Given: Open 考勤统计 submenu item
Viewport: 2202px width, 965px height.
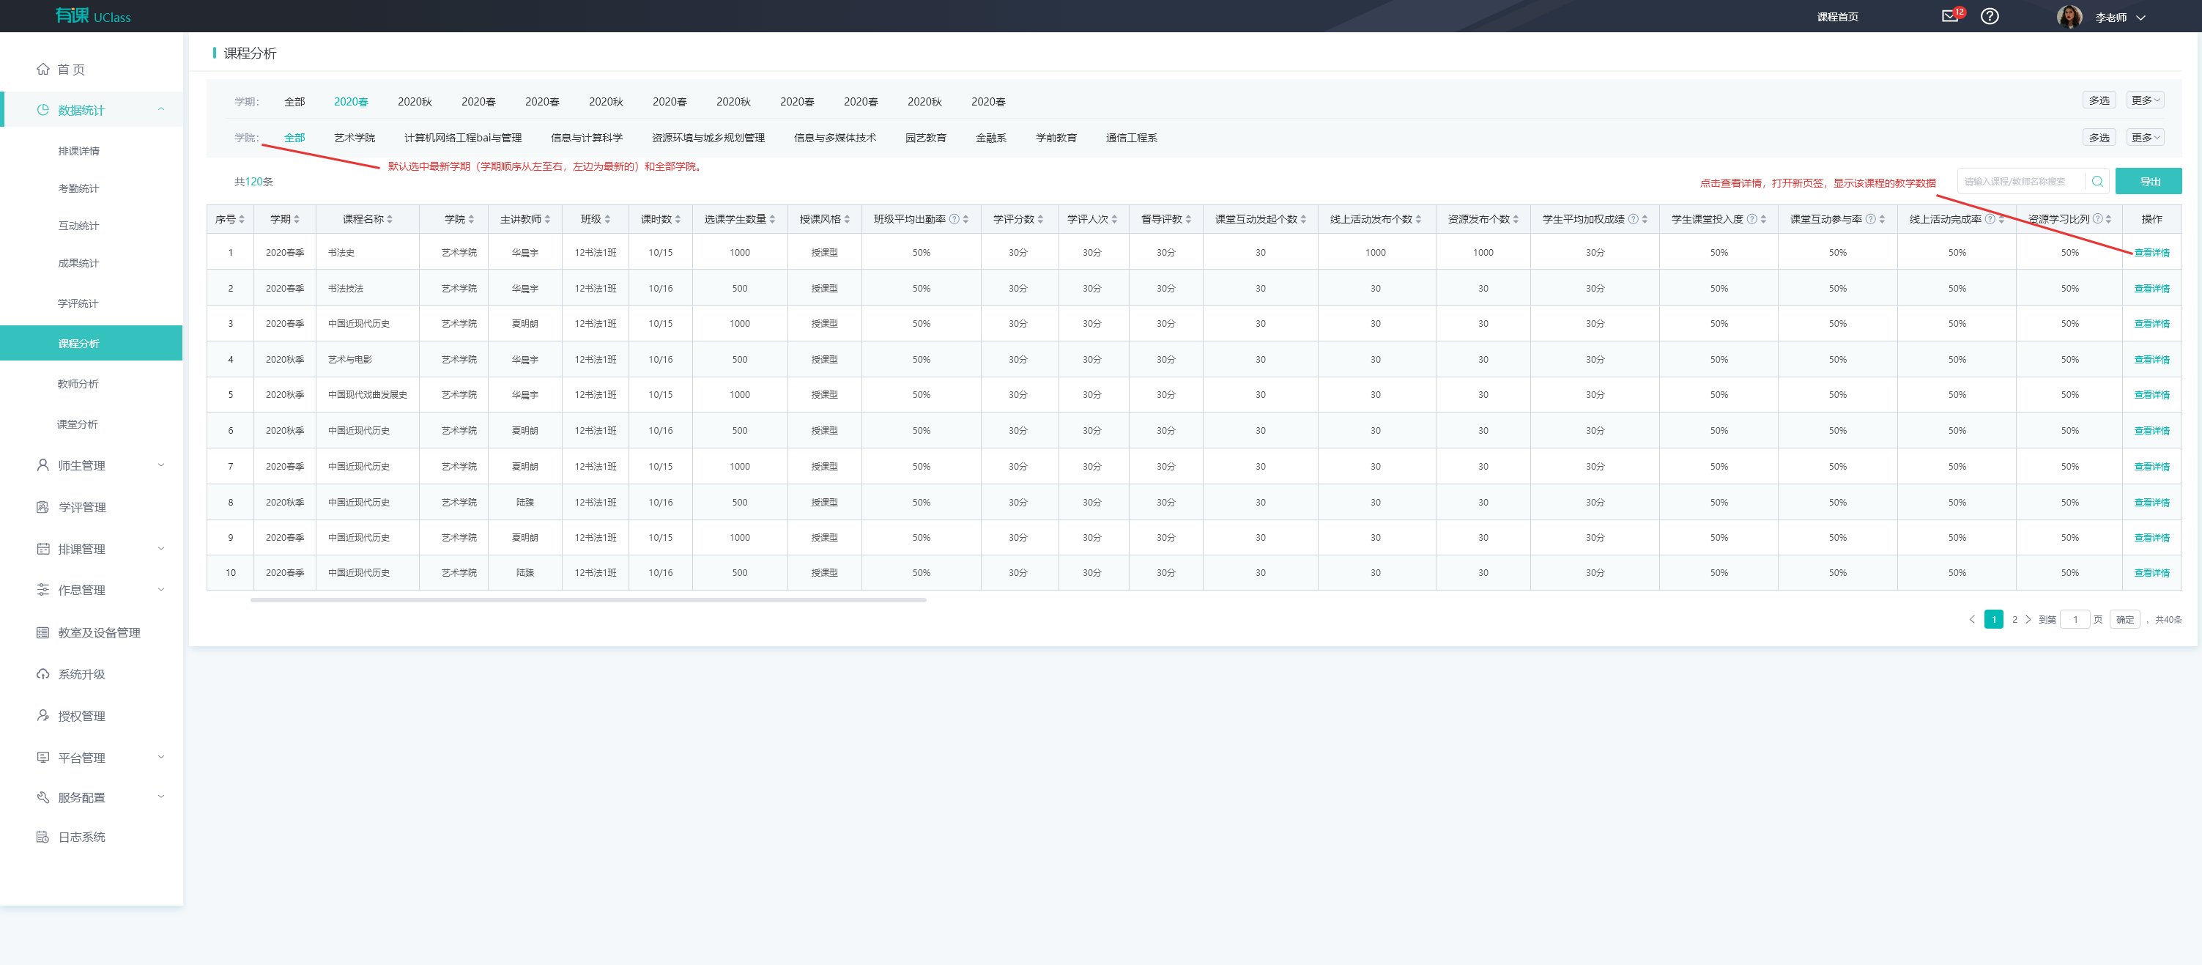Looking at the screenshot, I should pyautogui.click(x=78, y=188).
